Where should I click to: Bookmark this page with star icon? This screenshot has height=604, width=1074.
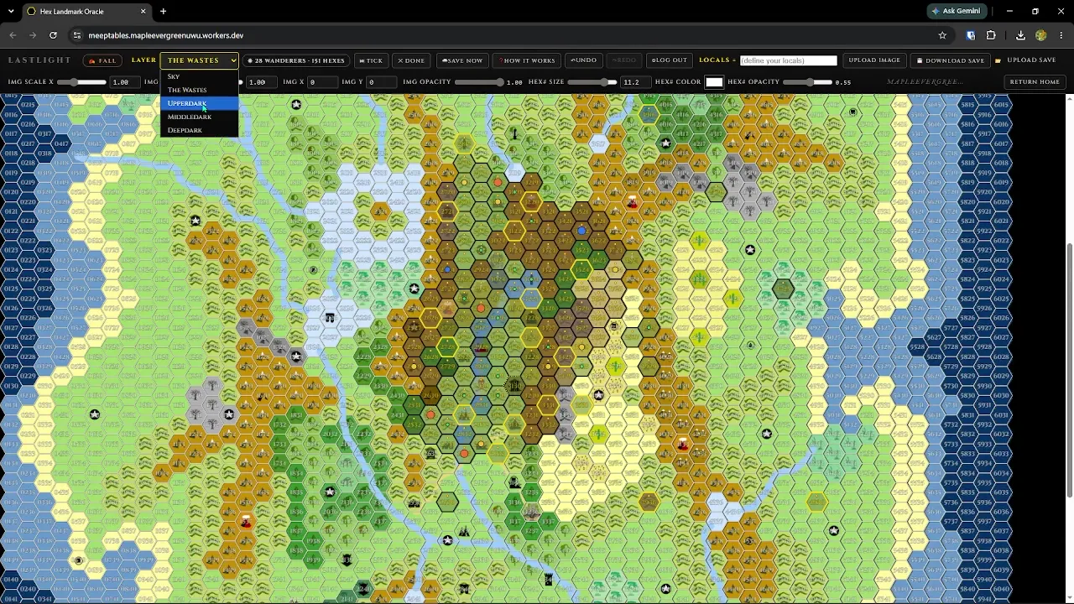[x=942, y=35]
